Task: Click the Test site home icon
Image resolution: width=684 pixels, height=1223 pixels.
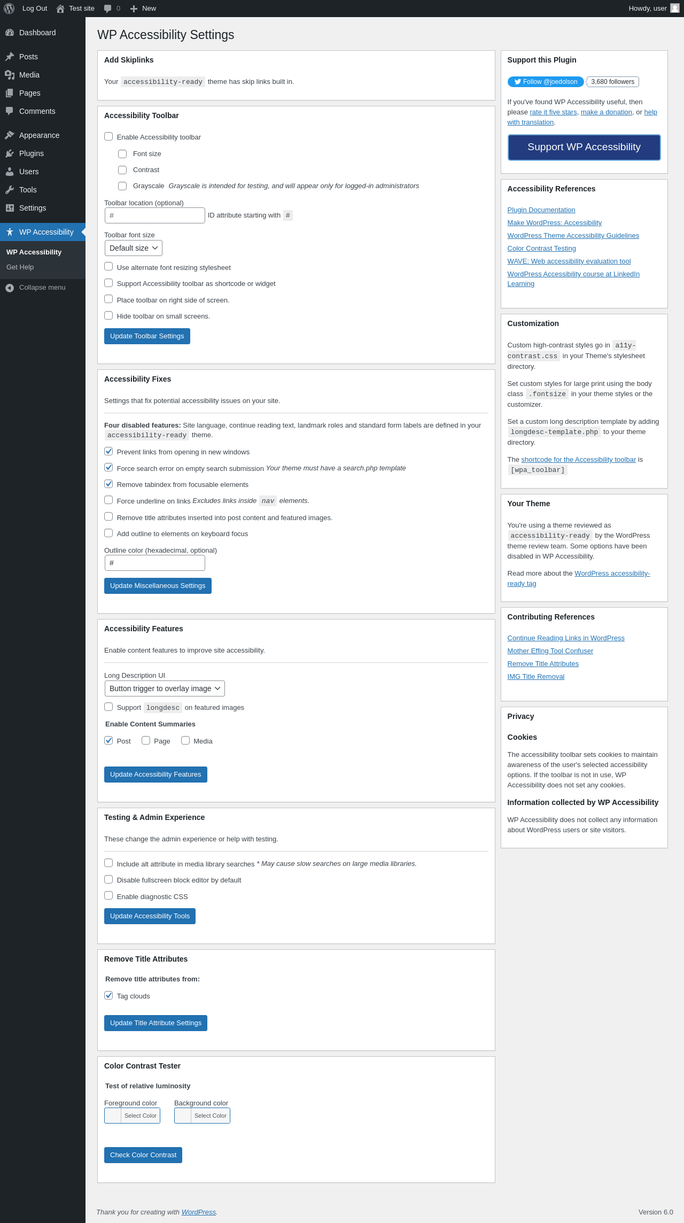Action: click(x=60, y=9)
